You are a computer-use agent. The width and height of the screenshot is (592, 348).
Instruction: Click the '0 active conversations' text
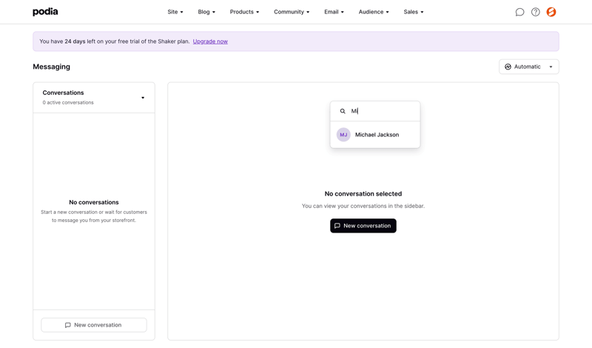pos(68,102)
